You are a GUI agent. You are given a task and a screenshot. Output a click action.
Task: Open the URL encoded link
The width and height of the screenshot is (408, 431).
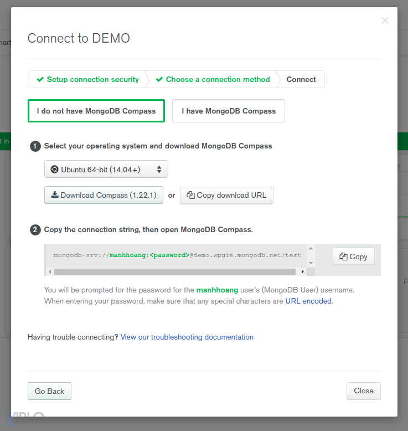308,301
